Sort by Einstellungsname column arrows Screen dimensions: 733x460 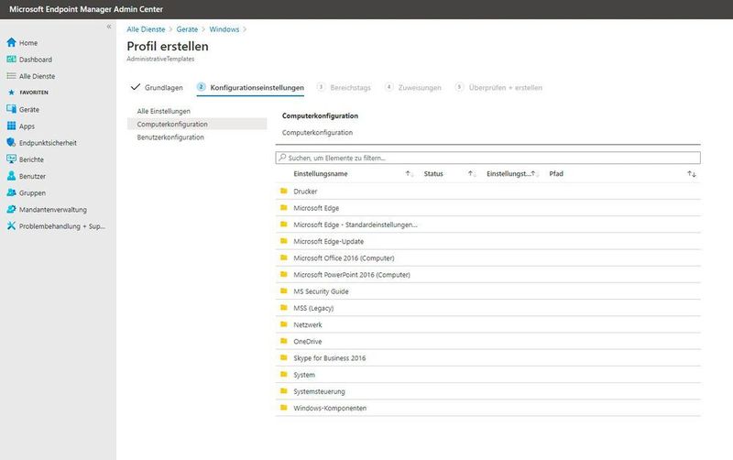coord(409,173)
